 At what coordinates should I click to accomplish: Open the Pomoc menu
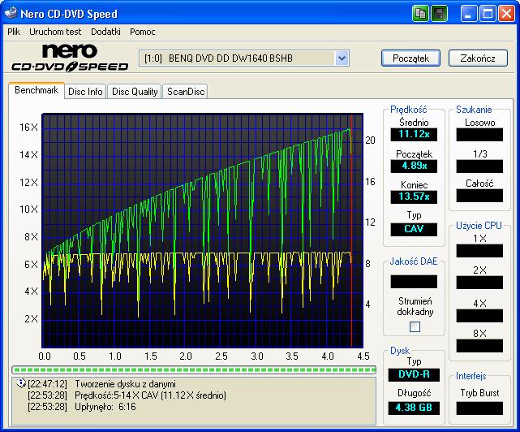[x=142, y=32]
